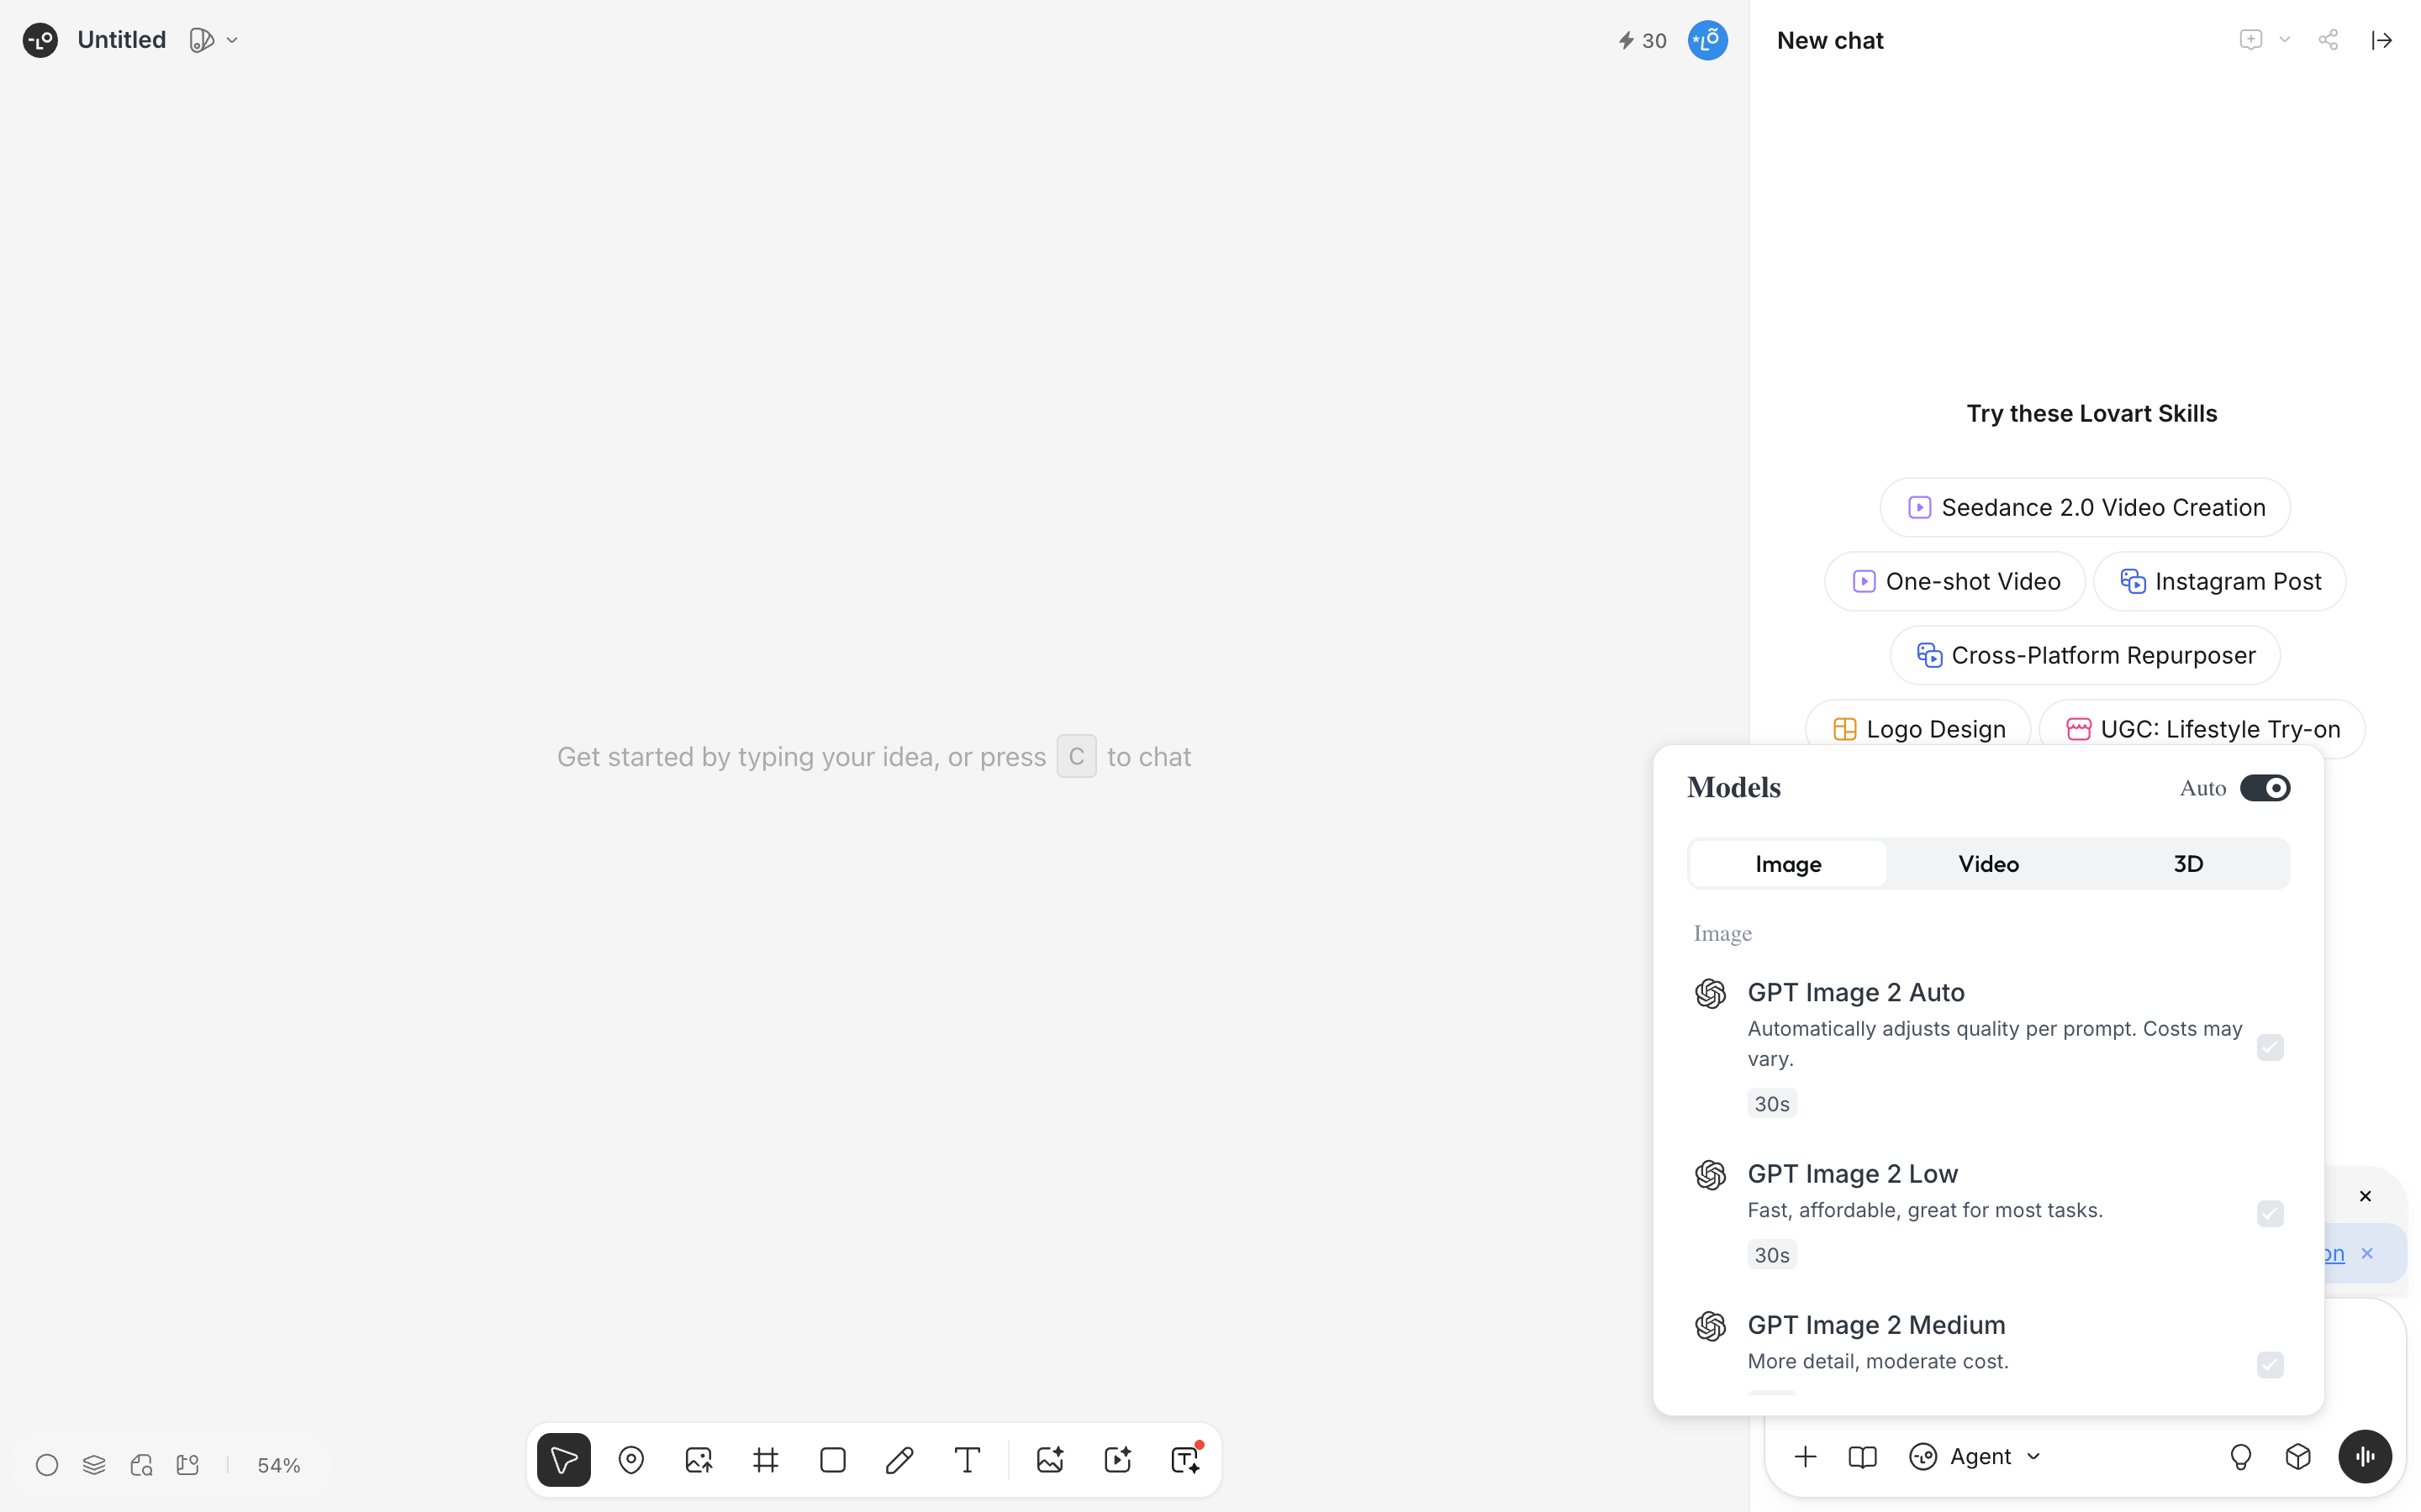Open the book library icon in chat input
Image resolution: width=2421 pixels, height=1512 pixels.
1862,1457
